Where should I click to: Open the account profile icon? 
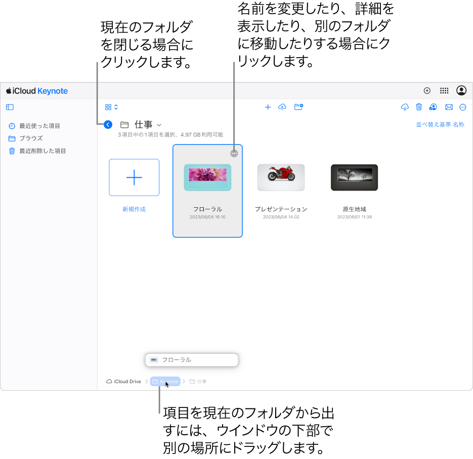(461, 90)
